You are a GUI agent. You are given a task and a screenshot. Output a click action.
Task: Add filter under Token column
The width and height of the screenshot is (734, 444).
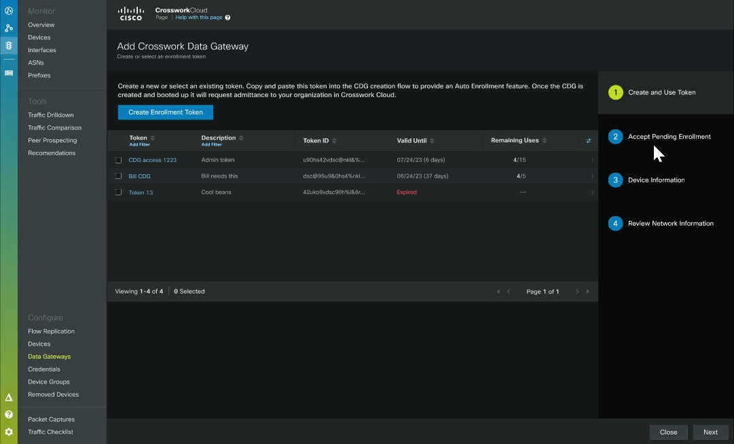139,145
